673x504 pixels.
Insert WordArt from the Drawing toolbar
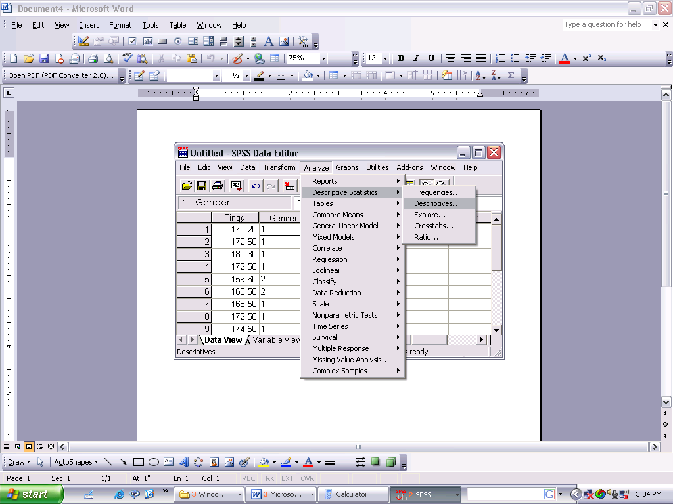click(184, 462)
